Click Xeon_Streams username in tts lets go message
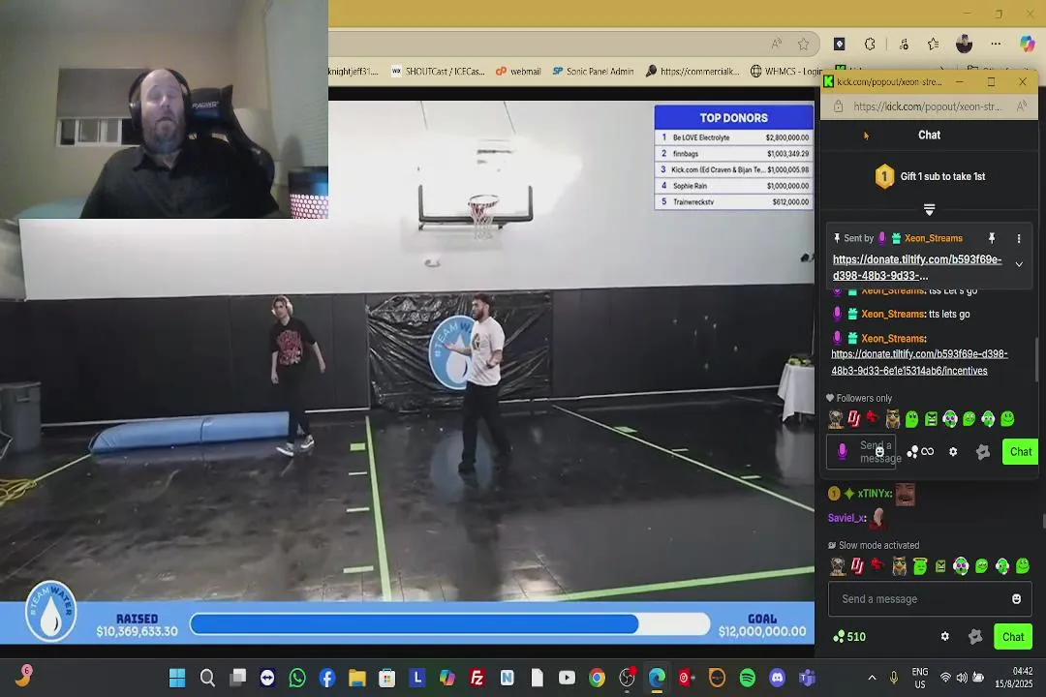Image resolution: width=1046 pixels, height=697 pixels. 893,315
